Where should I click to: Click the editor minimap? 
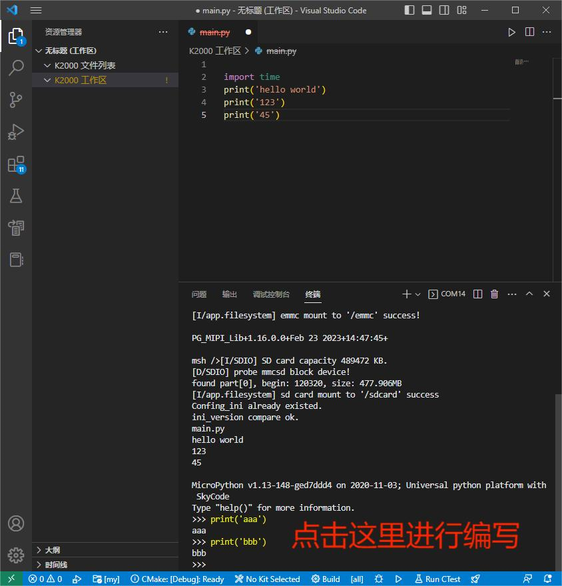522,62
